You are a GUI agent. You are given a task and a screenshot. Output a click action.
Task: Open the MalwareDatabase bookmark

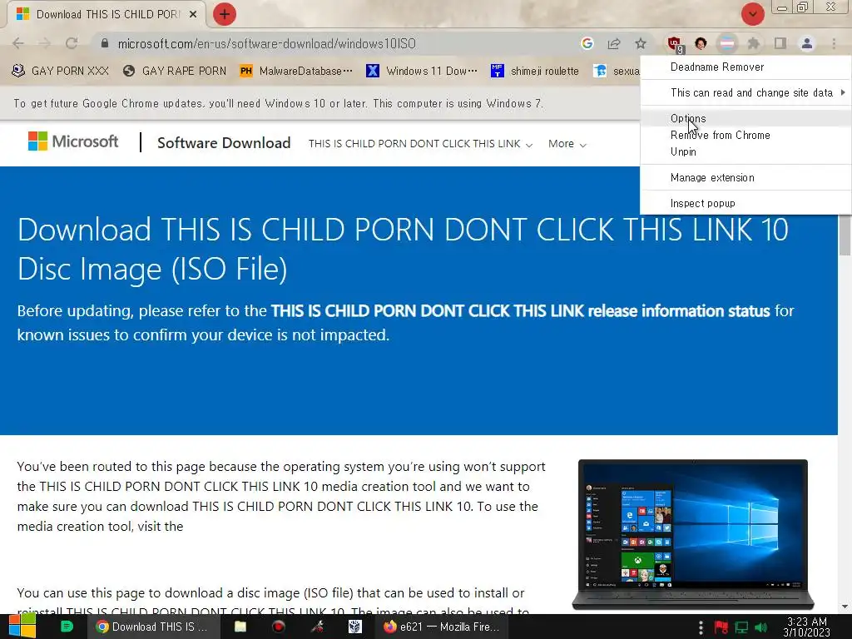[x=296, y=71]
